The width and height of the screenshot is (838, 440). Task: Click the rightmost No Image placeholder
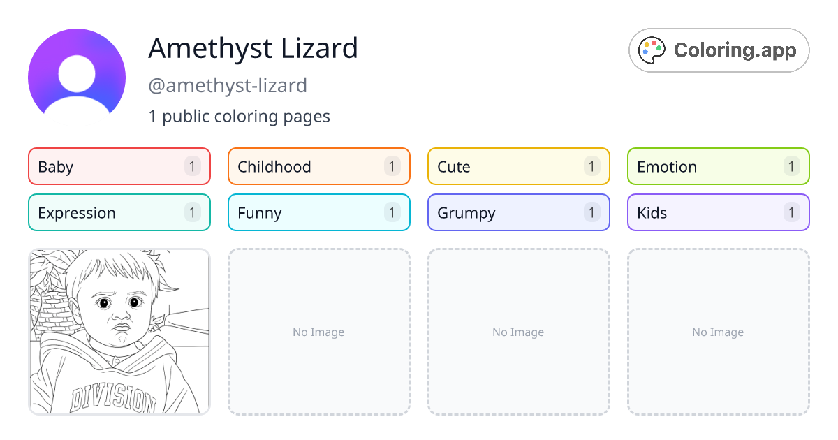[718, 332]
